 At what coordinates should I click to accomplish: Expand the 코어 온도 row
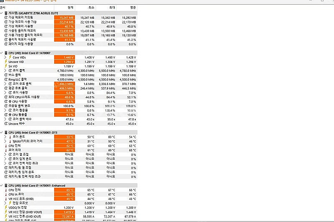click(x=5, y=137)
